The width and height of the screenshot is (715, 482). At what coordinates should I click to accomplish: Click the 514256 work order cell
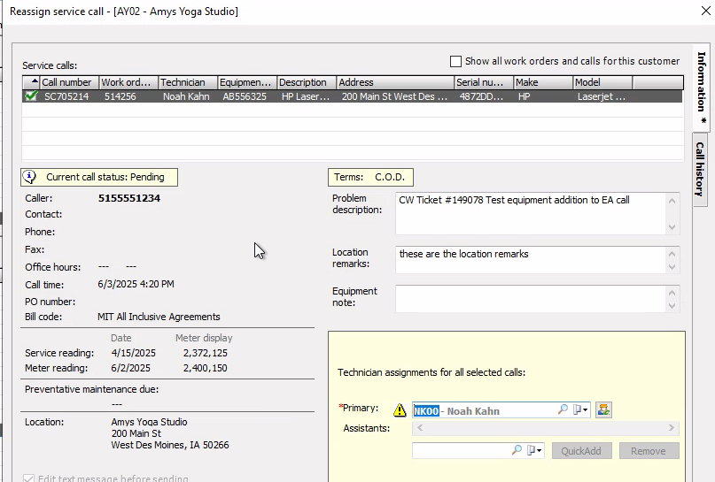pos(120,96)
